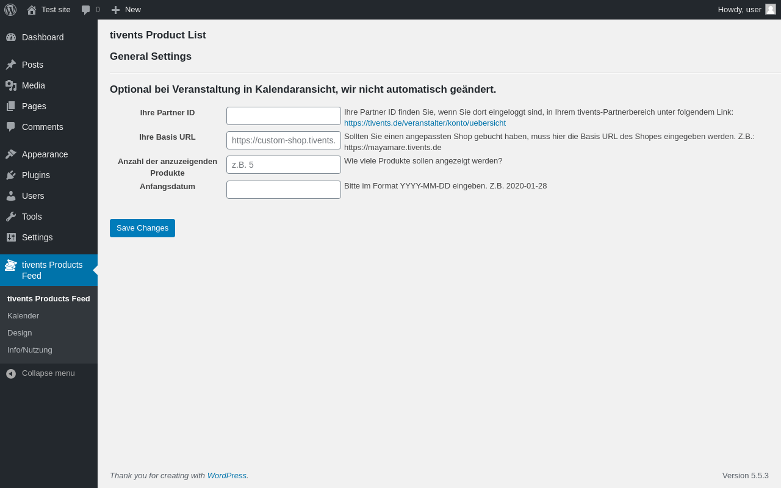Follow the WordPress footer link
781x488 pixels.
click(x=227, y=476)
